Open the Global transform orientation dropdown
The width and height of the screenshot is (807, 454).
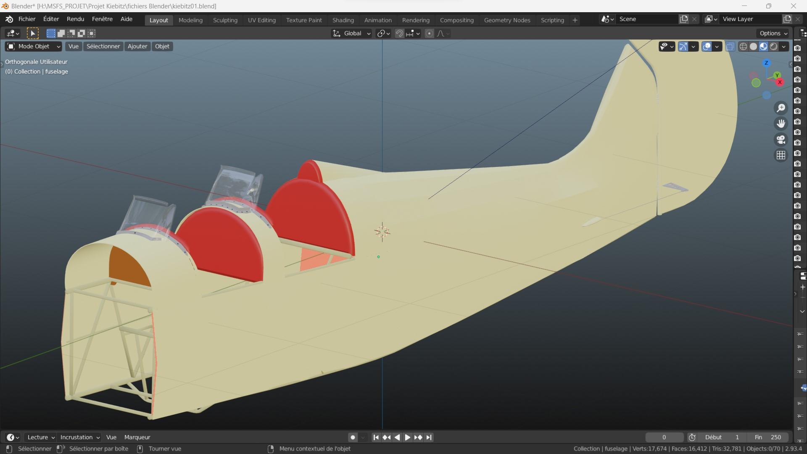tap(352, 33)
